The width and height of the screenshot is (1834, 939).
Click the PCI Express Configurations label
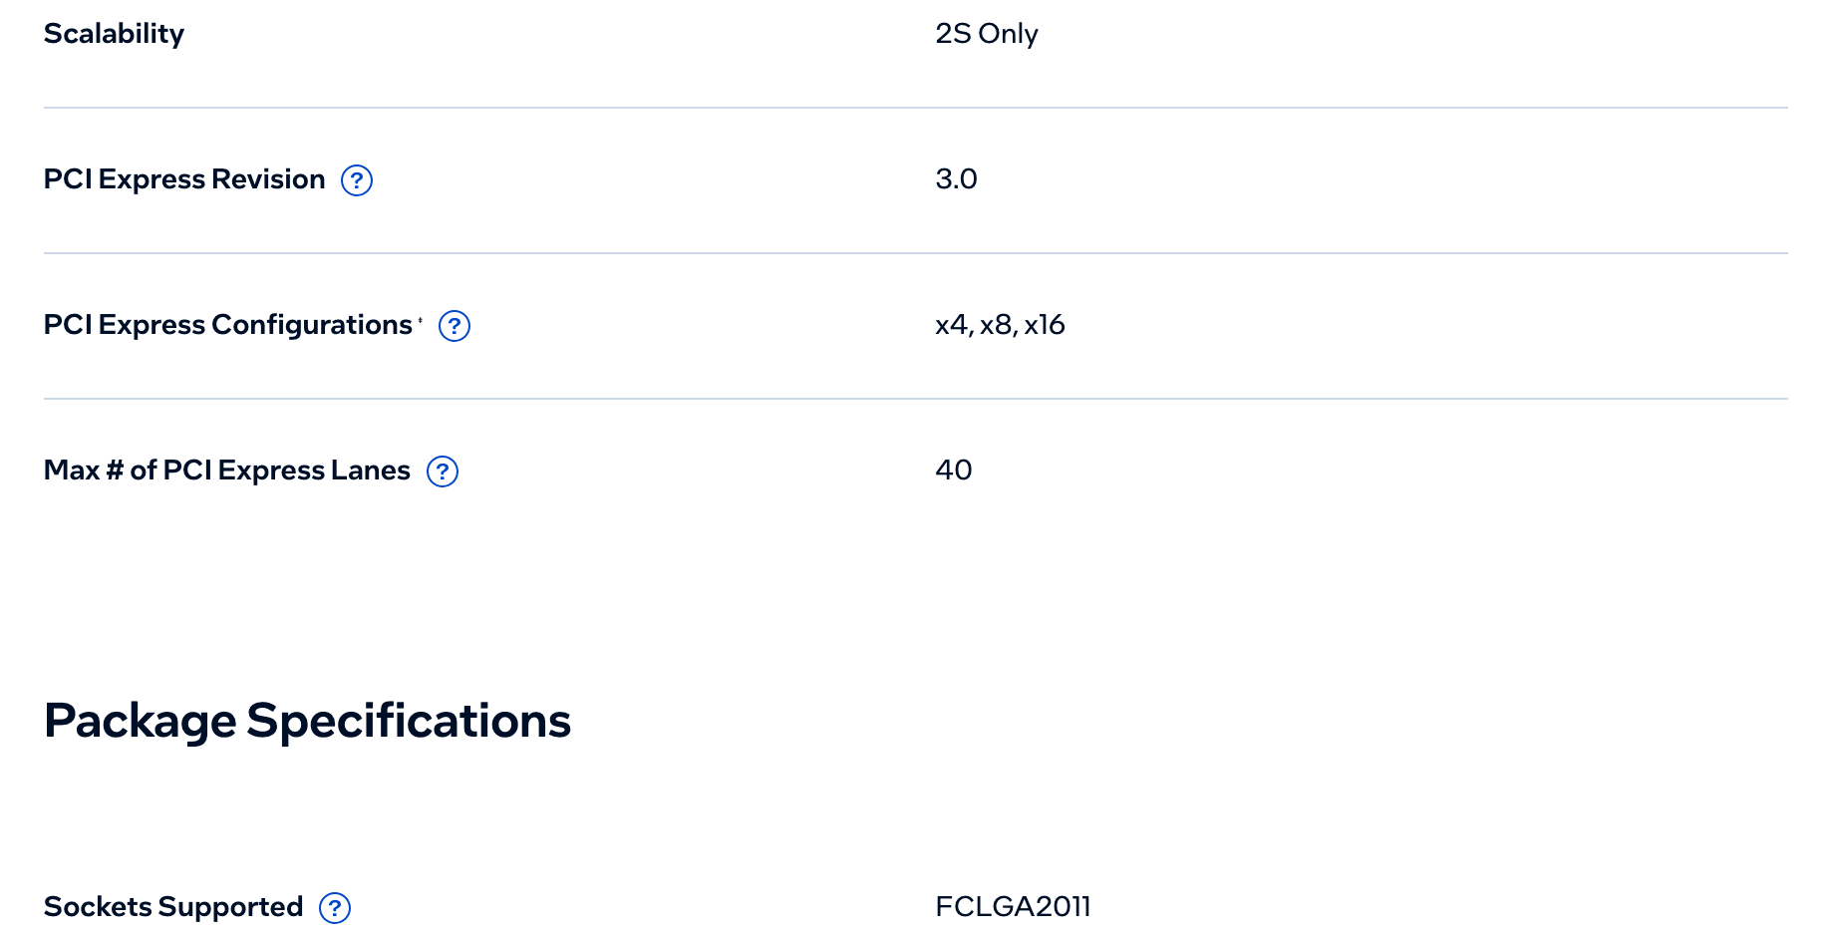coord(228,325)
